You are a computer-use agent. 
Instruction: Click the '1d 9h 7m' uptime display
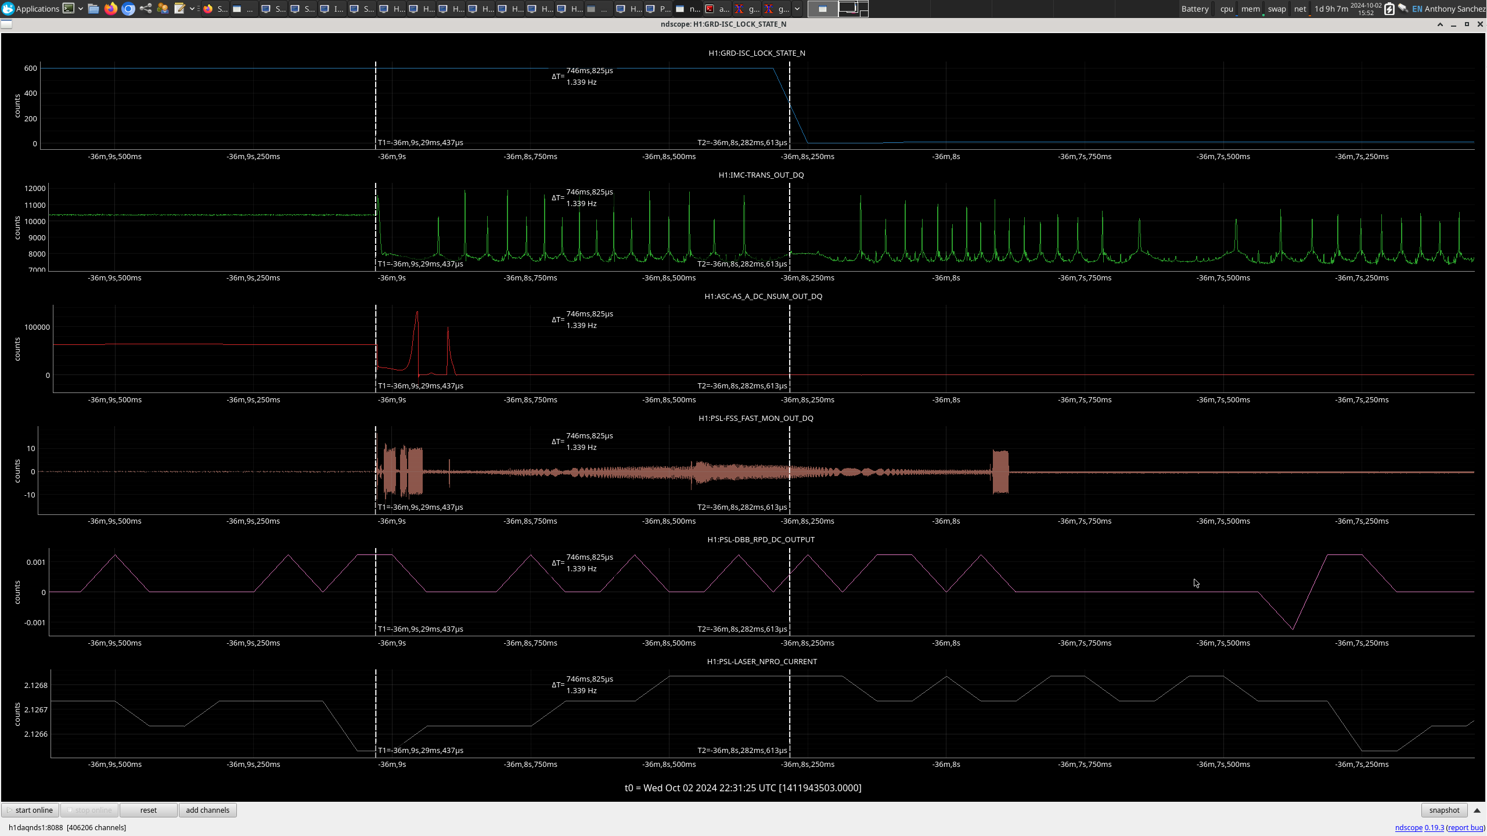tap(1331, 9)
